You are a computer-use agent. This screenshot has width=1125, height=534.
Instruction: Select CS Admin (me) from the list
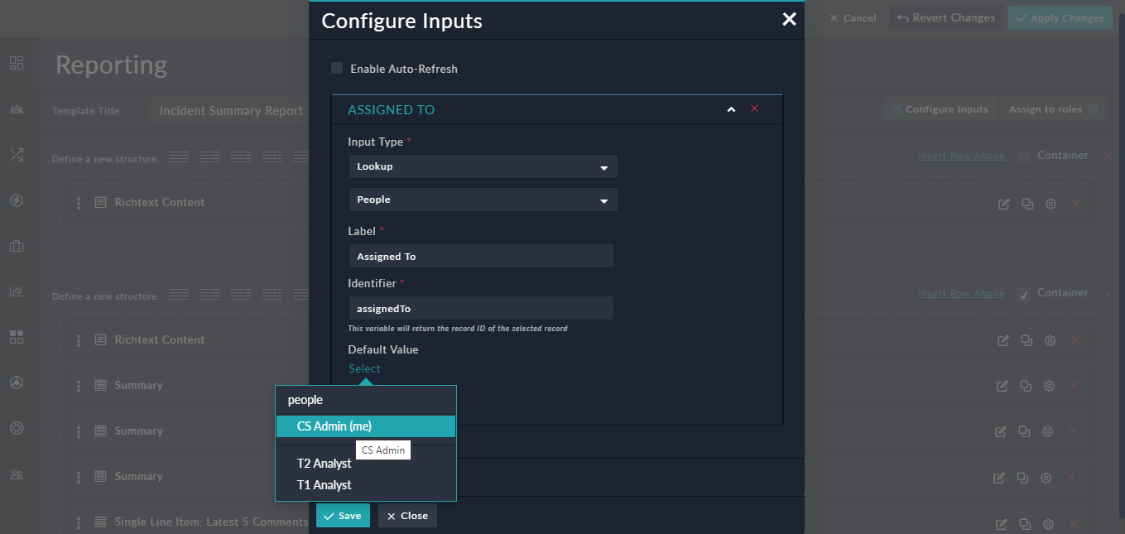click(365, 426)
